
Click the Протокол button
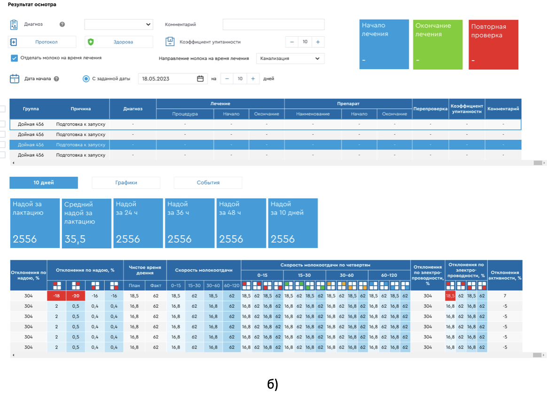(42, 42)
